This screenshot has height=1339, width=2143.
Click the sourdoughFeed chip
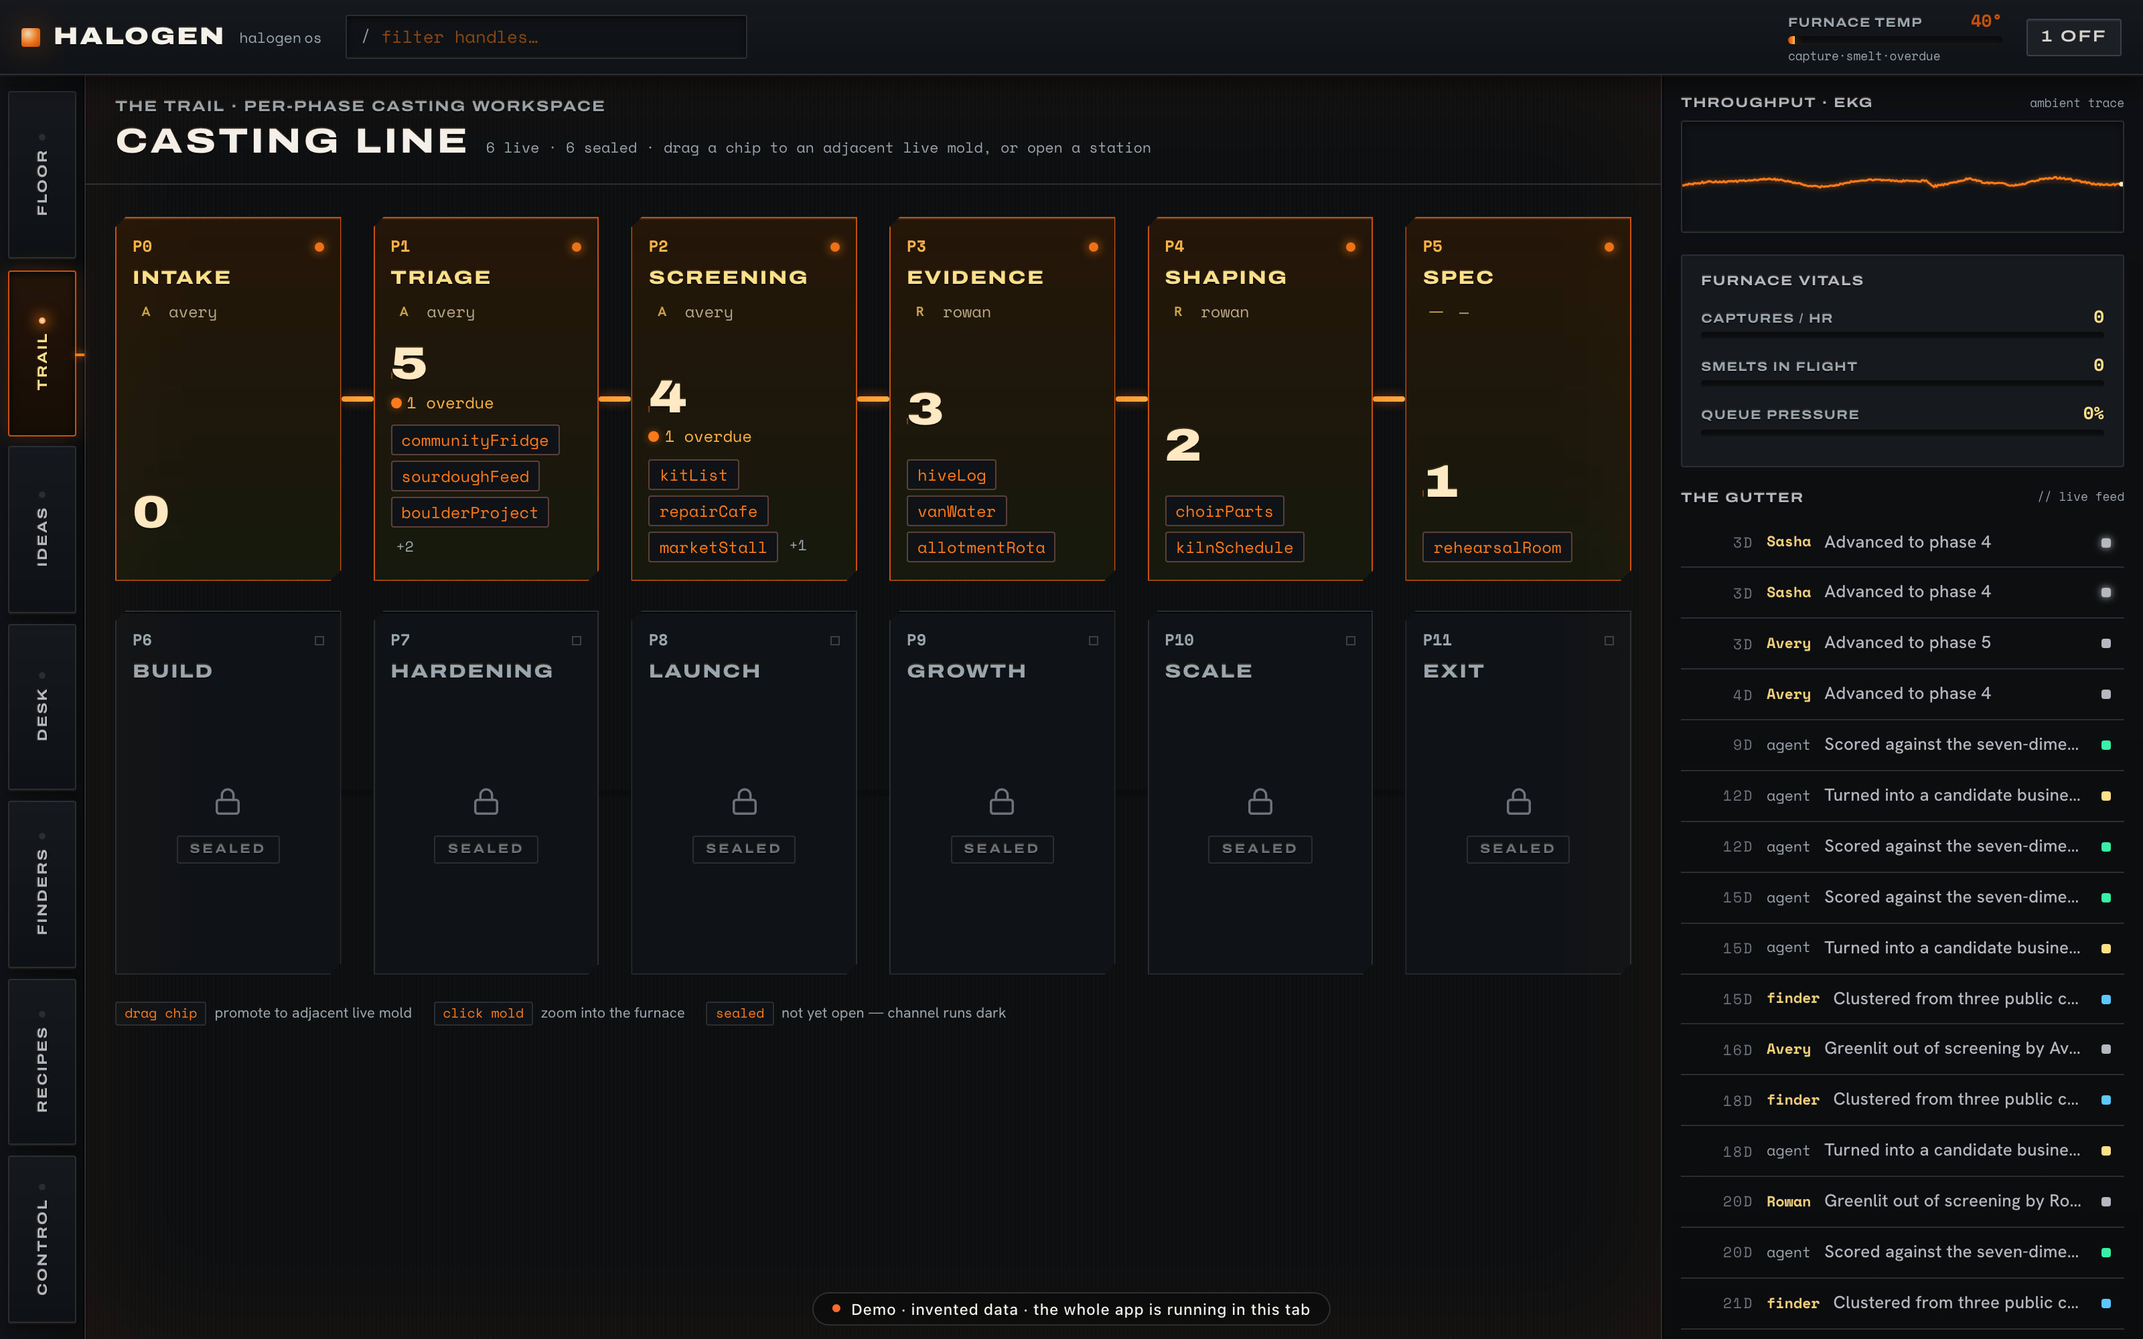[465, 477]
